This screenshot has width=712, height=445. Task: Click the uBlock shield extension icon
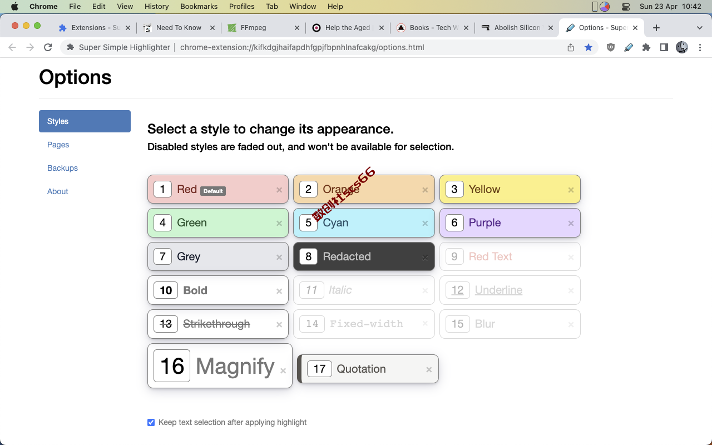tap(611, 47)
